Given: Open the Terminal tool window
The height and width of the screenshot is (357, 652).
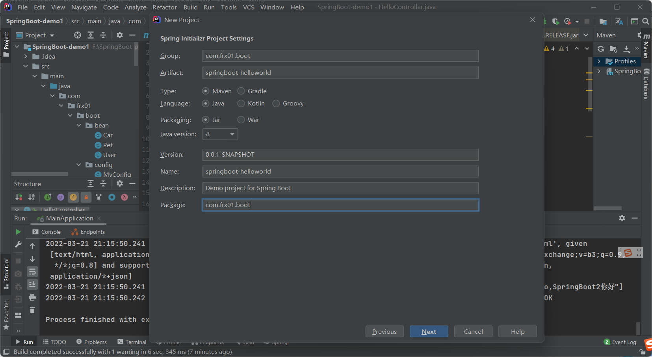Looking at the screenshot, I should pos(132,342).
